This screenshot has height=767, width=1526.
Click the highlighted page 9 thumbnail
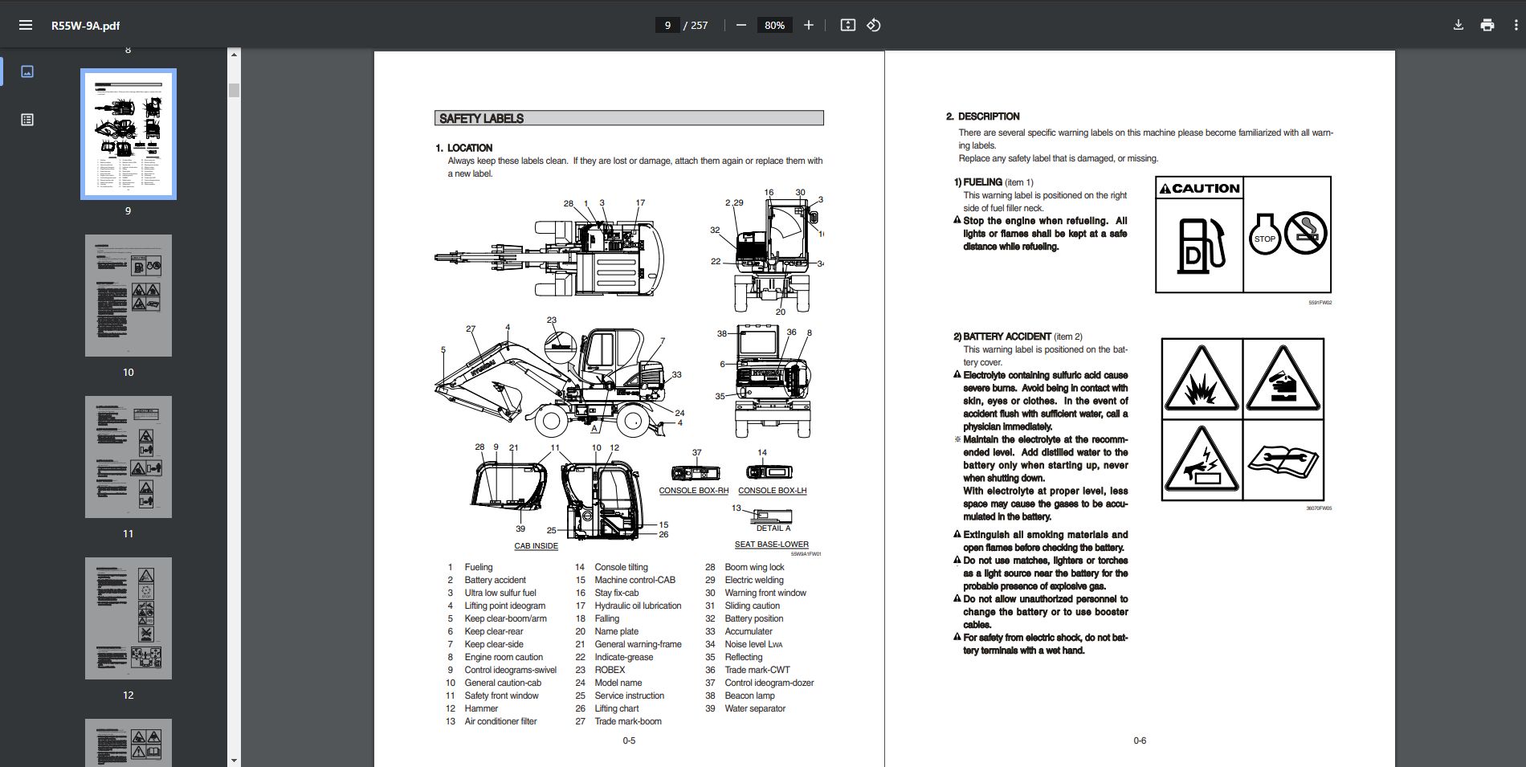pyautogui.click(x=129, y=134)
